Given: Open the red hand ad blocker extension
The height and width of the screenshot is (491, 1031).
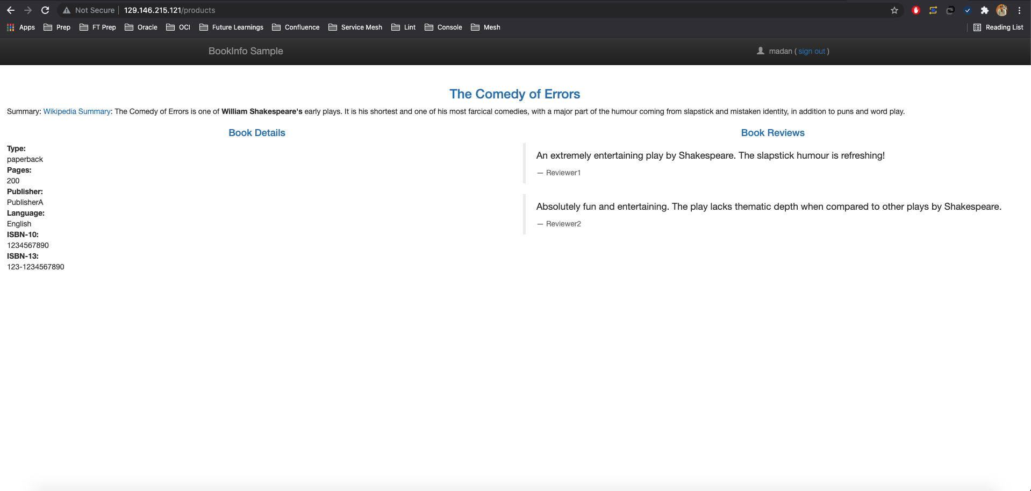Looking at the screenshot, I should (x=916, y=10).
